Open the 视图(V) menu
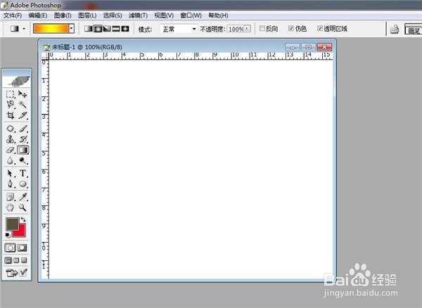The width and height of the screenshot is (422, 308). point(164,15)
